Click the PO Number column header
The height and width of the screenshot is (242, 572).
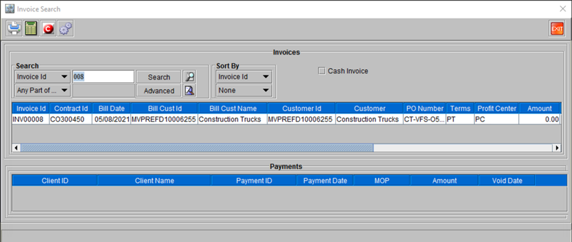425,108
